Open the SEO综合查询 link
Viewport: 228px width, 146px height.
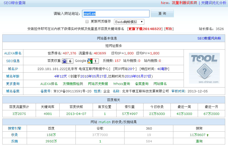tap(14, 3)
